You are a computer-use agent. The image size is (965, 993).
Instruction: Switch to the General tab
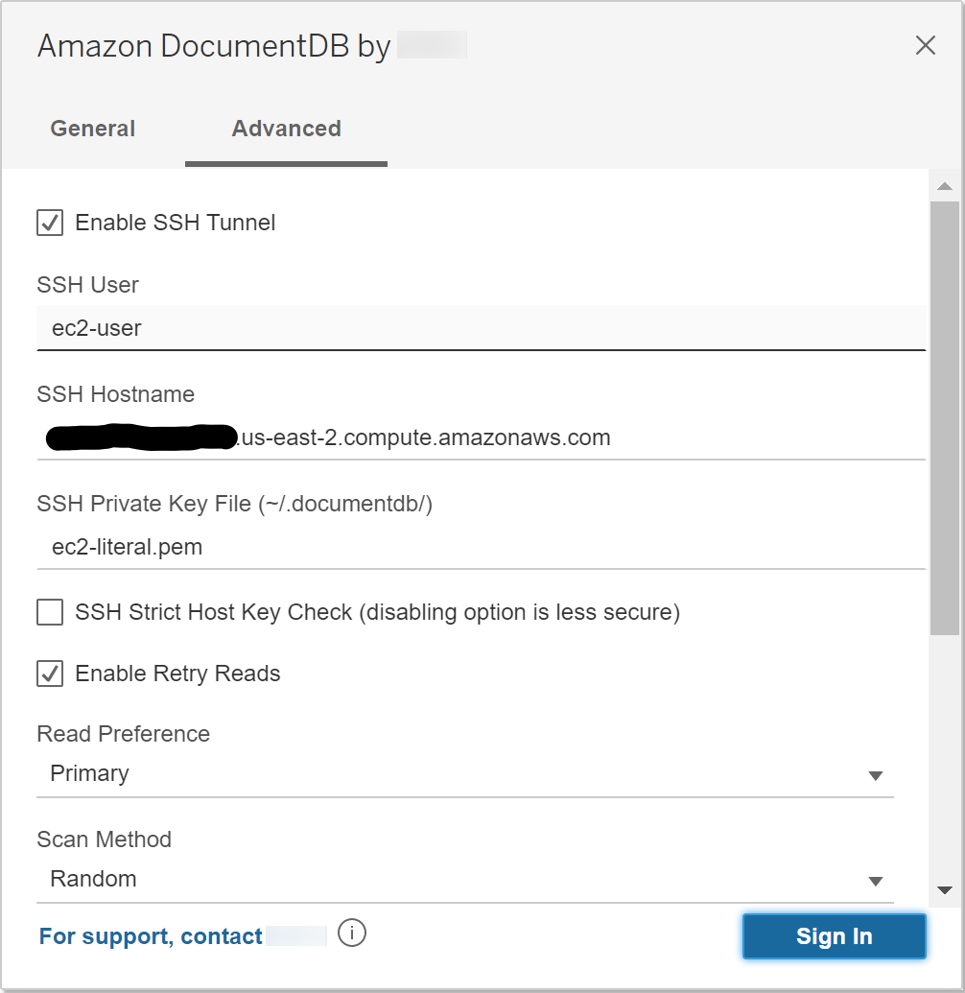point(93,129)
